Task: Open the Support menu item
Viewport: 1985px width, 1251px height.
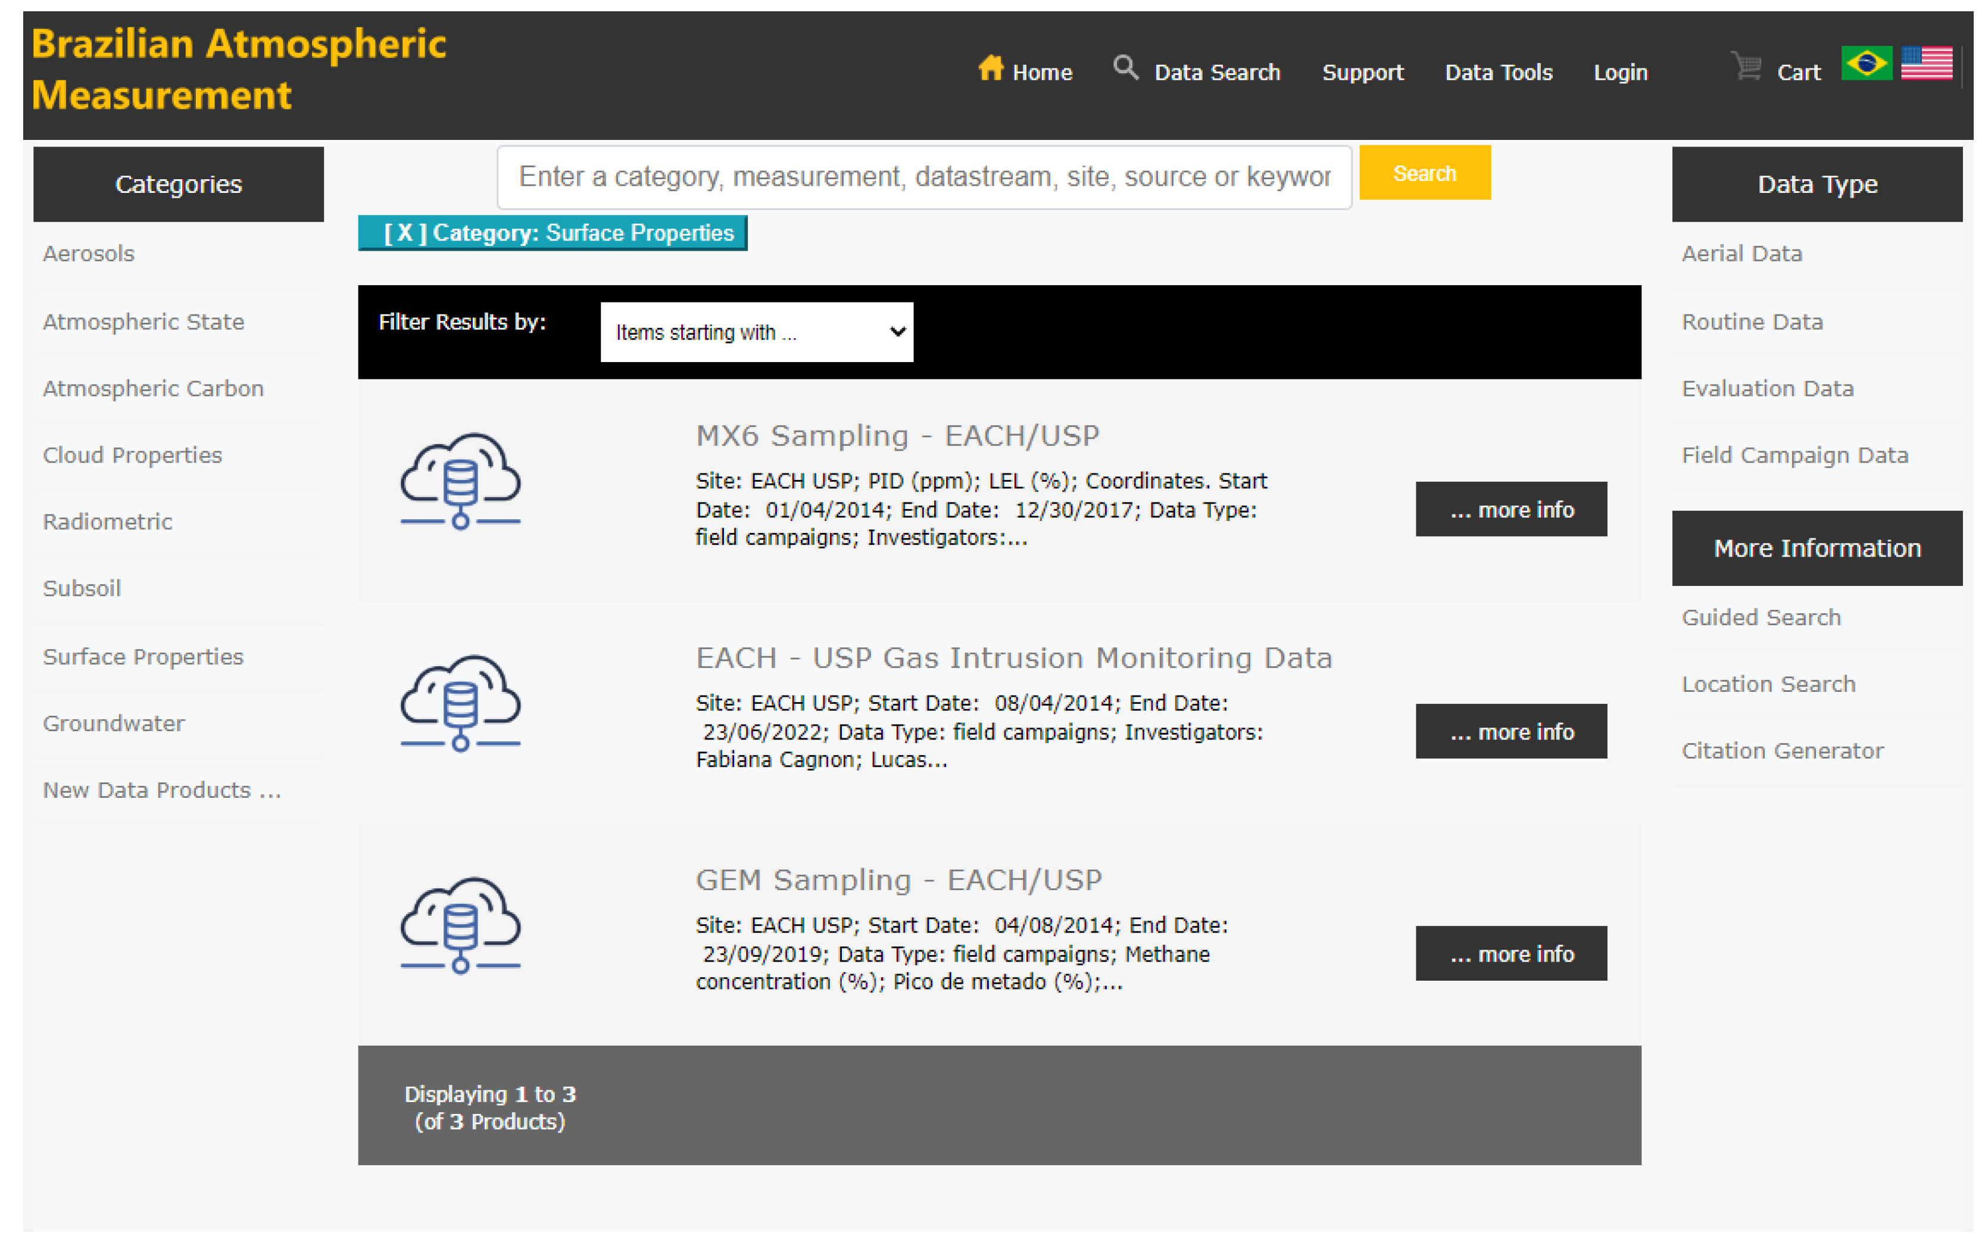Action: pos(1362,73)
